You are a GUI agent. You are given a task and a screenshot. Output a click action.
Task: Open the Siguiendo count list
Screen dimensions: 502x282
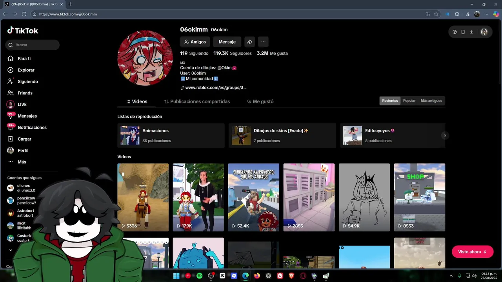tap(194, 53)
